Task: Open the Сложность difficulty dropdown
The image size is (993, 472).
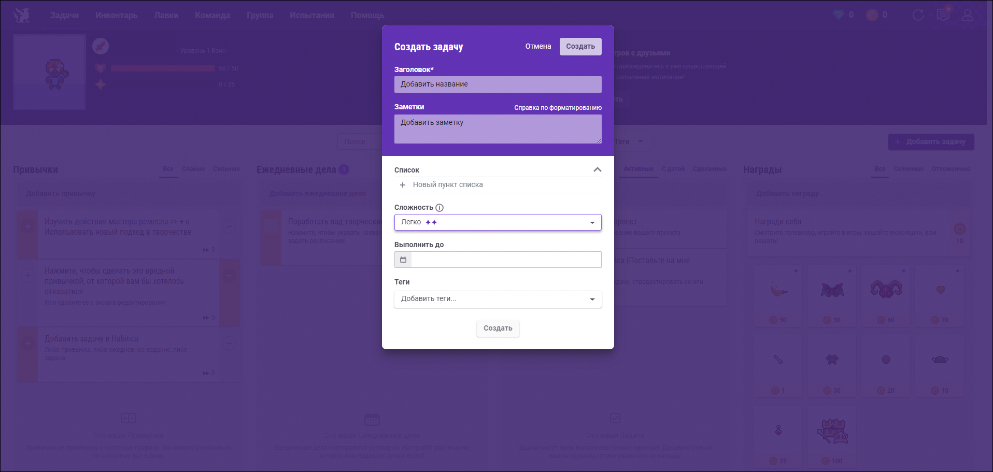Action: point(498,222)
